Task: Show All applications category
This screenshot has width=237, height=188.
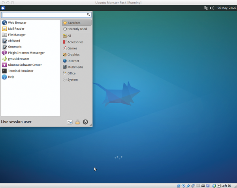Action: coord(77,36)
